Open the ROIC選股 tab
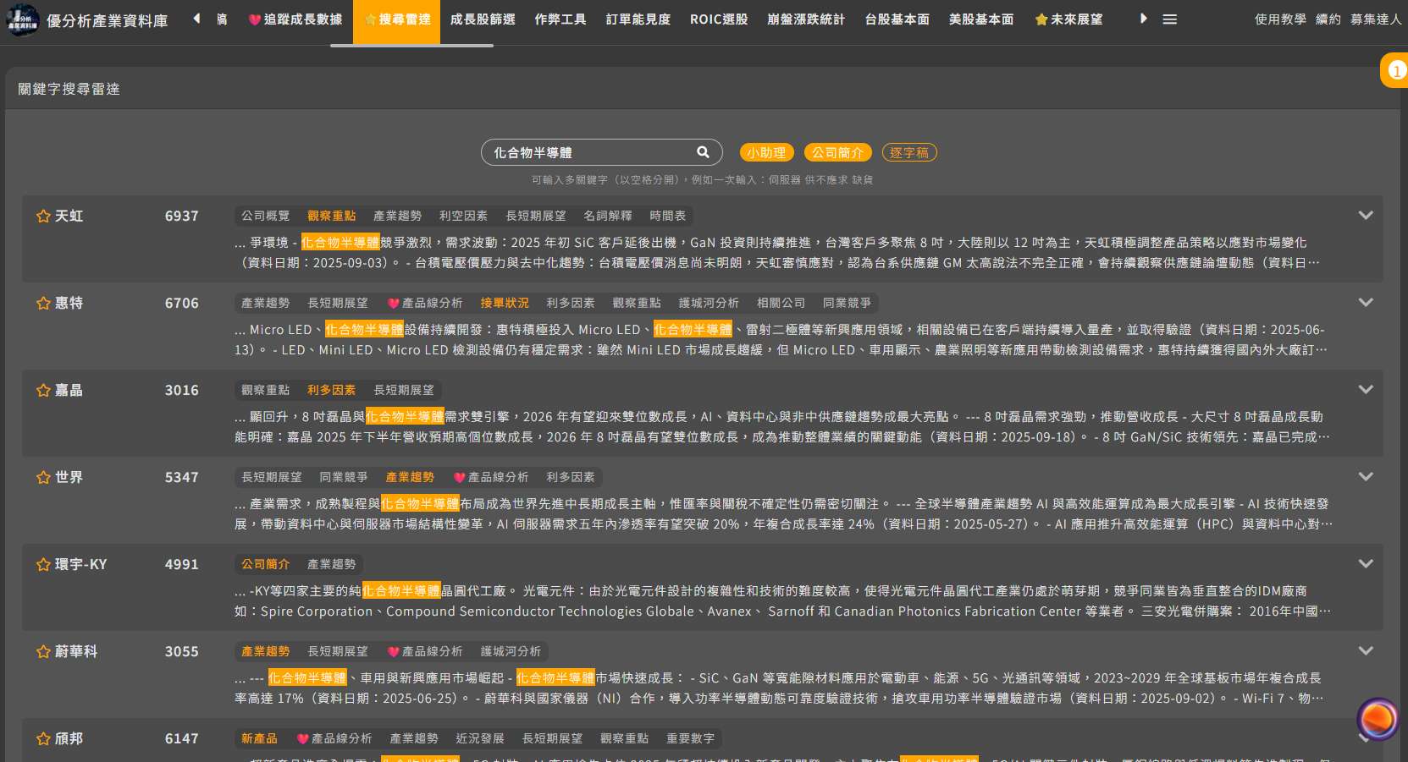This screenshot has height=762, width=1408. [719, 19]
